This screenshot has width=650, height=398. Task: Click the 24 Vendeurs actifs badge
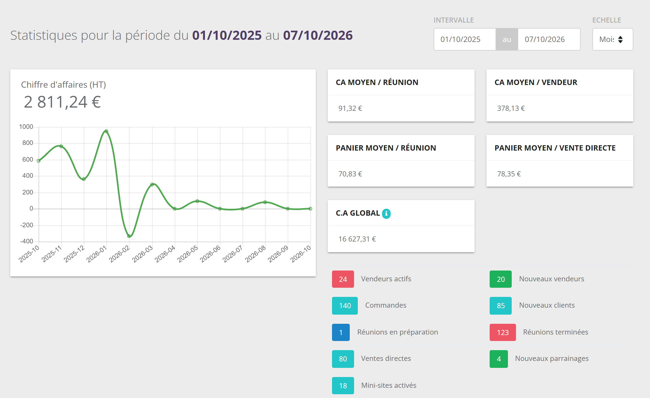click(x=343, y=279)
